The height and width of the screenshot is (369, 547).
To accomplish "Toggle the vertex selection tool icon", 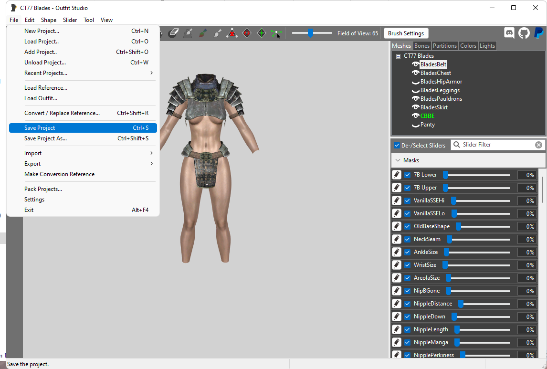I will [276, 33].
